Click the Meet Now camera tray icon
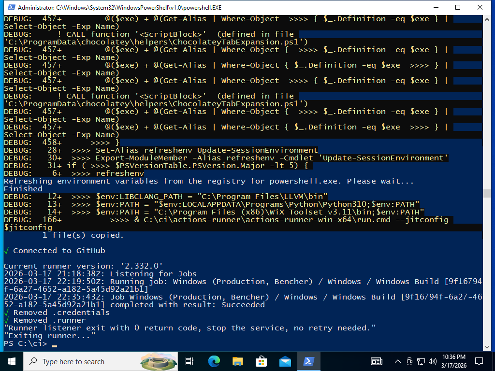 409,361
